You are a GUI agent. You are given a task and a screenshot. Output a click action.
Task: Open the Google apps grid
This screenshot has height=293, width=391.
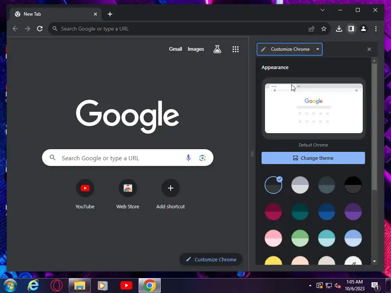click(x=235, y=49)
